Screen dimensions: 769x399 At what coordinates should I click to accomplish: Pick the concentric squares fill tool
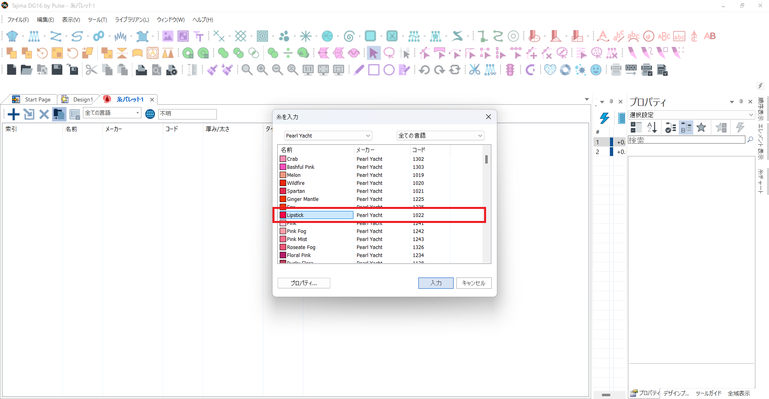coord(262,36)
